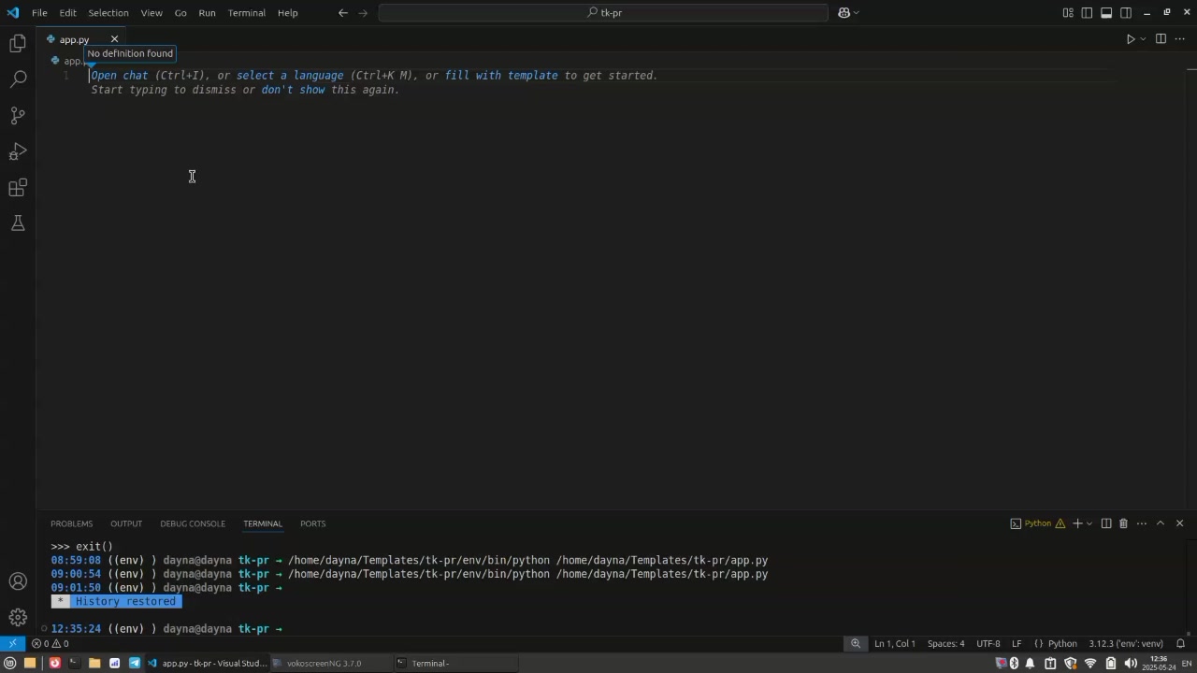Image resolution: width=1197 pixels, height=673 pixels.
Task: Click the volume icon in system tray
Action: 1130,664
